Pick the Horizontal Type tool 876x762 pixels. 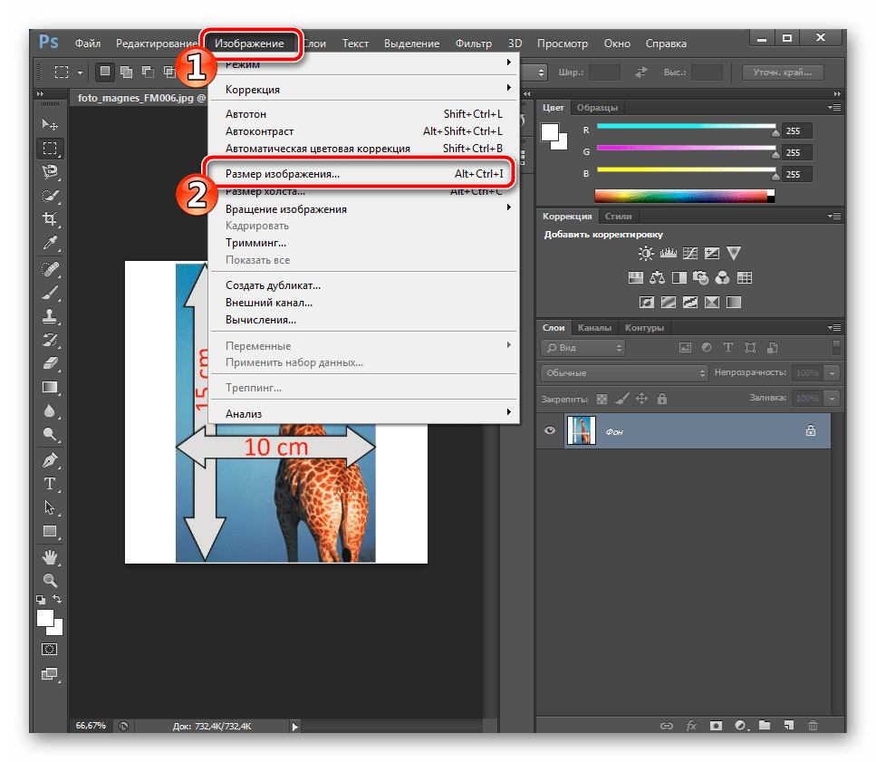pyautogui.click(x=50, y=484)
